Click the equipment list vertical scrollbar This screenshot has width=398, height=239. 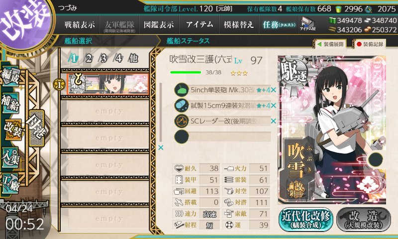pos(160,113)
